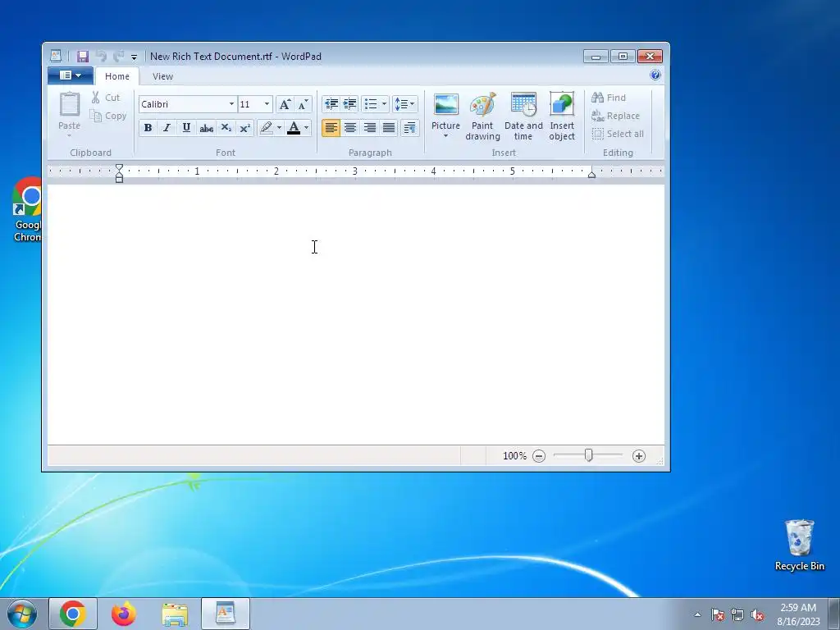Click Decrease indent icon
Viewport: 840px width, 630px height.
pyautogui.click(x=331, y=104)
